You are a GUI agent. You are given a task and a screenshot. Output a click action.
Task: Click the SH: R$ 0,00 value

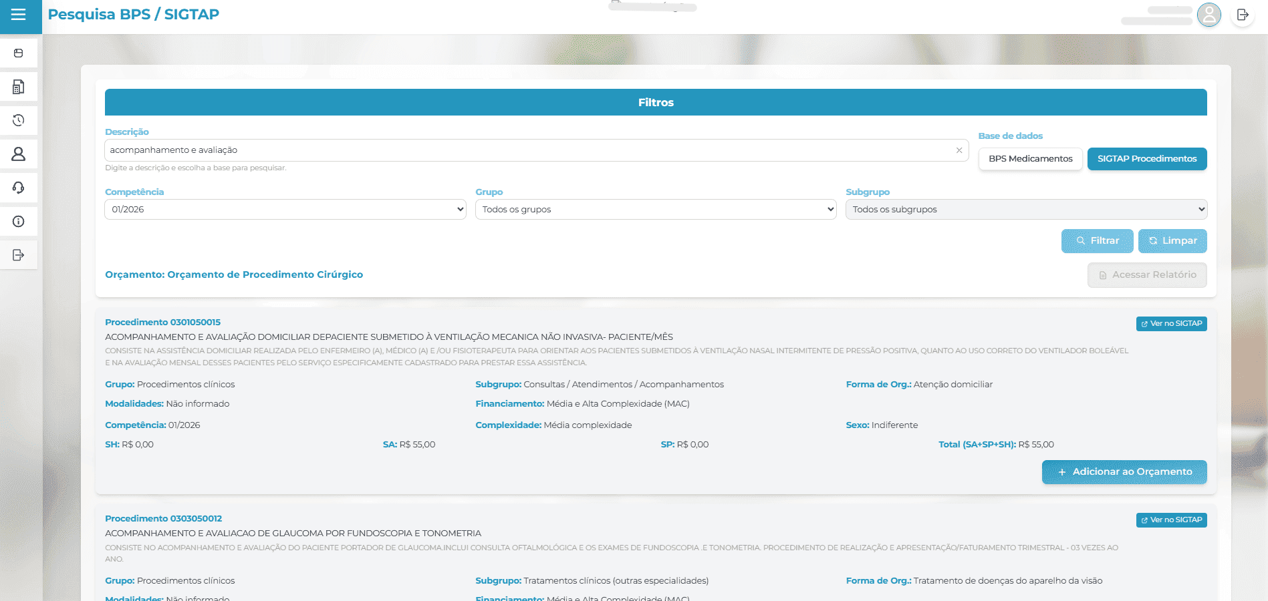coord(129,445)
